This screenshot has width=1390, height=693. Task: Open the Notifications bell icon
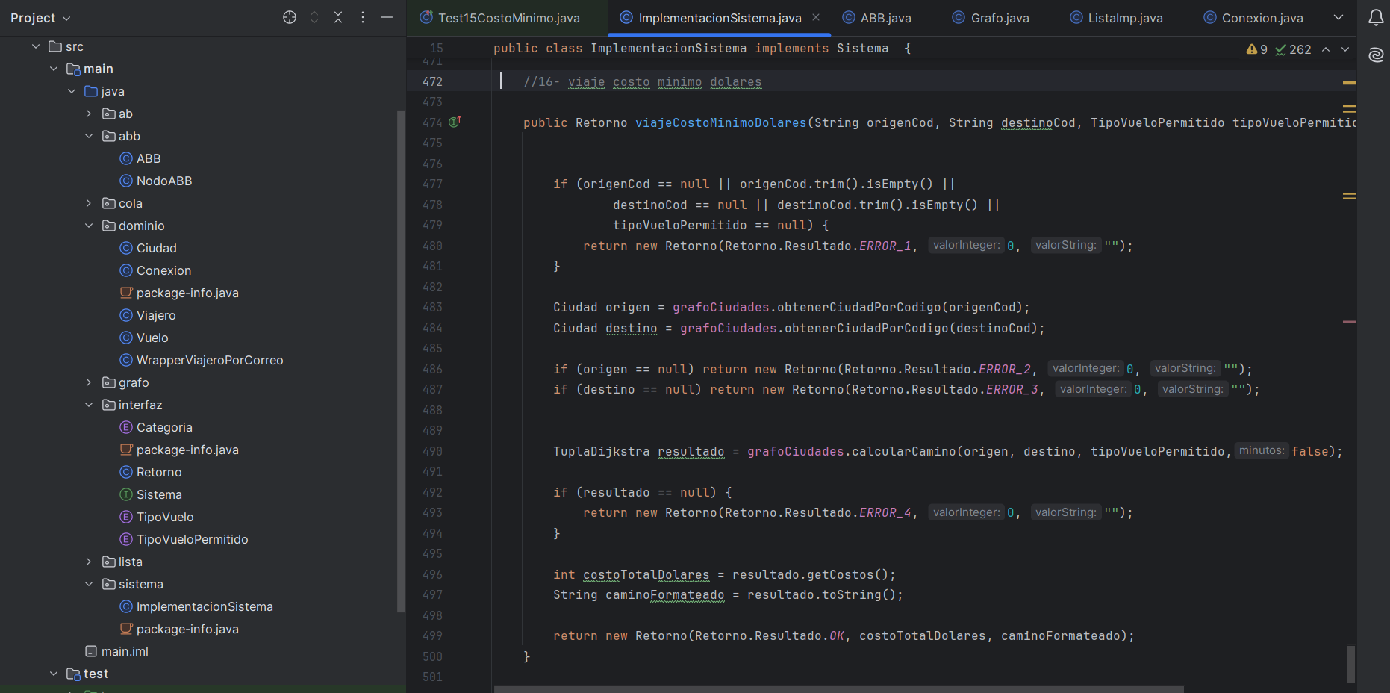pyautogui.click(x=1376, y=18)
